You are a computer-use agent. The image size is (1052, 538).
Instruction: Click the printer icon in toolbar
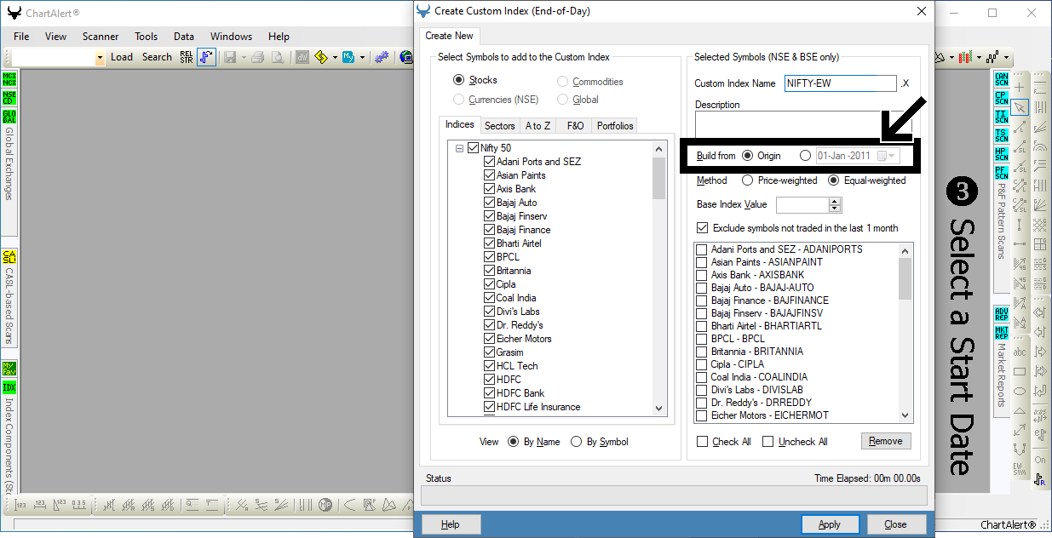click(x=257, y=57)
